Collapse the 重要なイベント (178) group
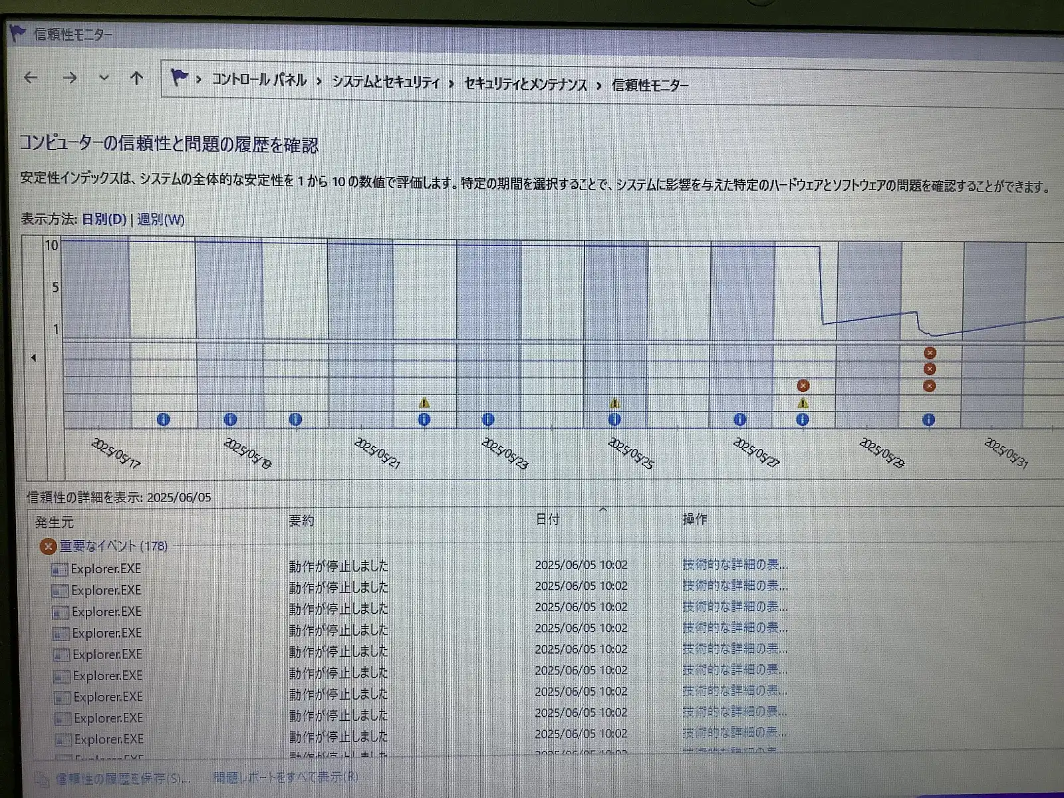 (114, 546)
